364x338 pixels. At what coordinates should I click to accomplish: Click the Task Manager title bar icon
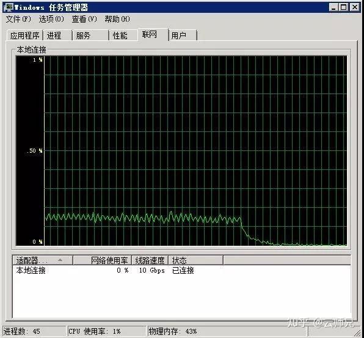click(x=9, y=7)
